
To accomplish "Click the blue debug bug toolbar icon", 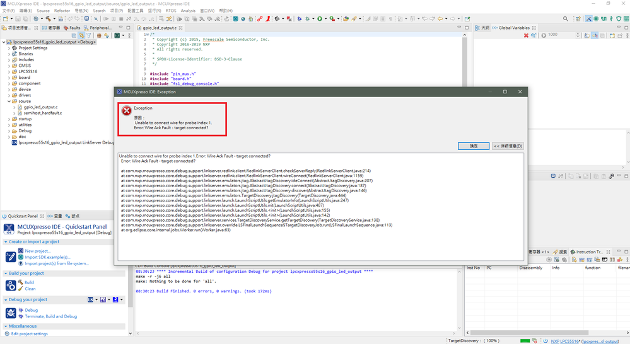I will pos(300,18).
